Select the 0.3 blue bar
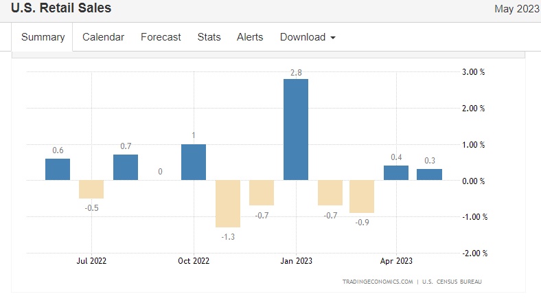541x305 pixels. tap(429, 174)
